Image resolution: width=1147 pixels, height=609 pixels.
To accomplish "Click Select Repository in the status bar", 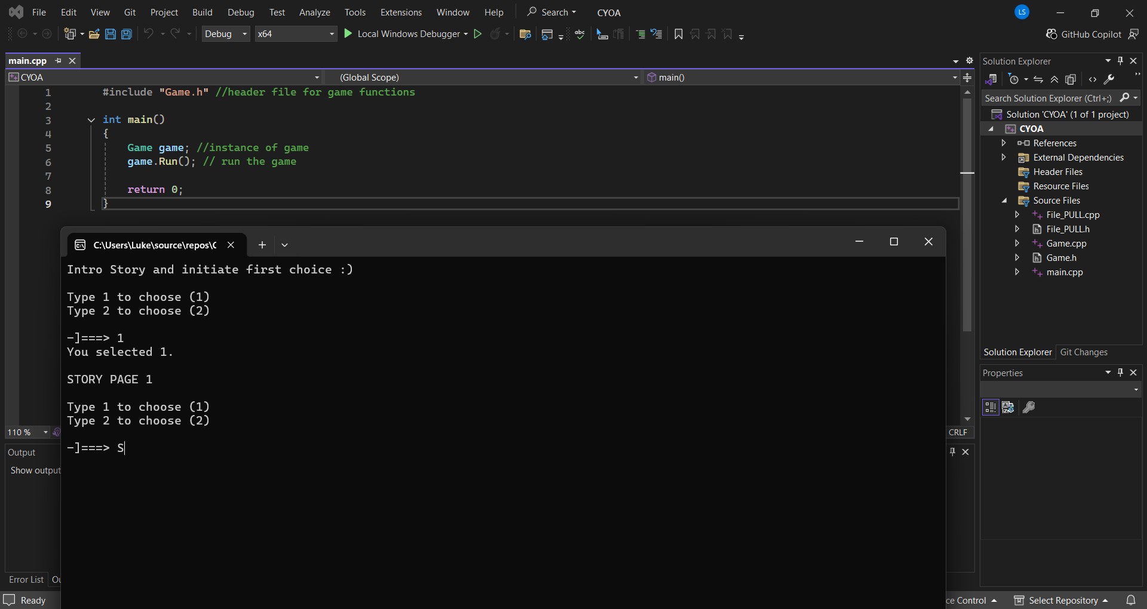I will (x=1062, y=600).
